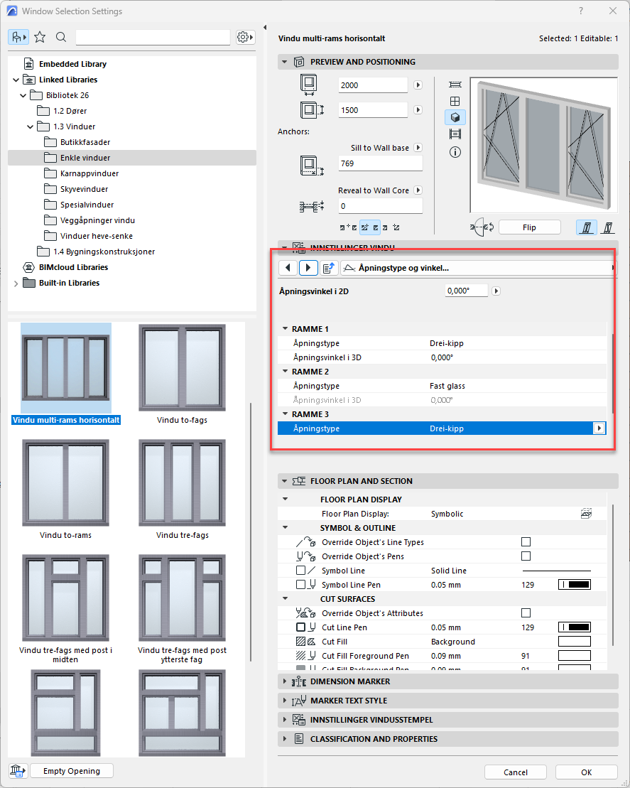Viewport: 630px width, 788px height.
Task: Select the Vindu tre-fags thumbnail
Action: 182,483
